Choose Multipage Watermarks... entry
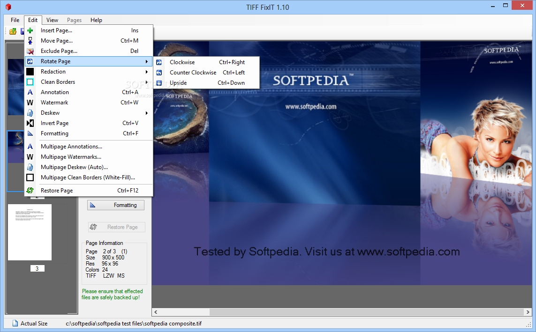Viewport: 536px width, 332px height. [89, 156]
